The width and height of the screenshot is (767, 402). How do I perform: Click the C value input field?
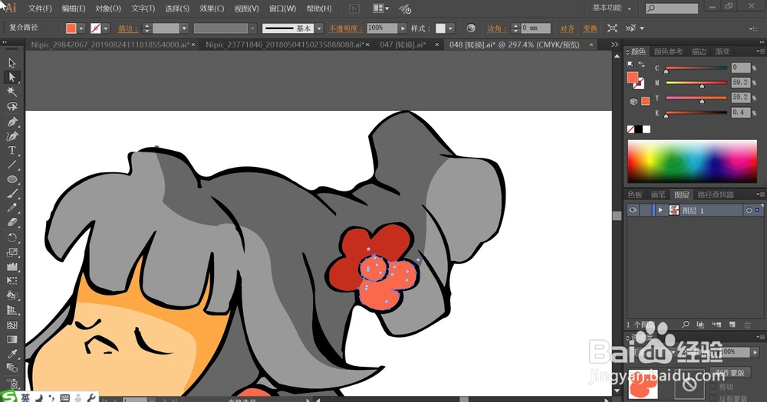[741, 67]
